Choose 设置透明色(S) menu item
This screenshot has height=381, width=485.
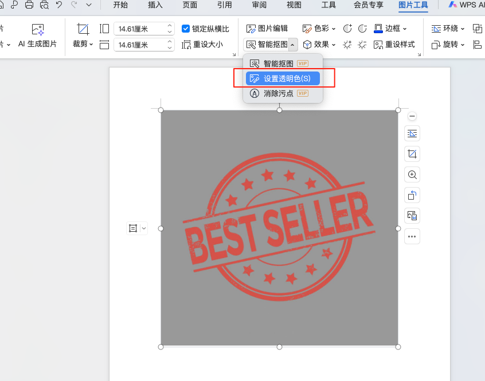tap(283, 78)
